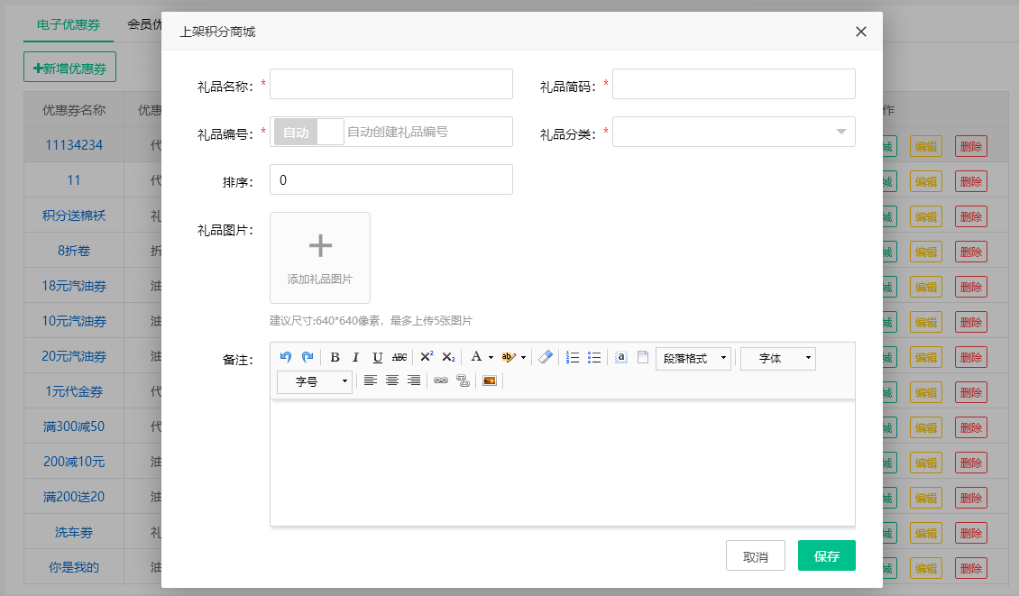Click the eraser clear-formatting icon
This screenshot has height=596, width=1019.
(x=545, y=358)
